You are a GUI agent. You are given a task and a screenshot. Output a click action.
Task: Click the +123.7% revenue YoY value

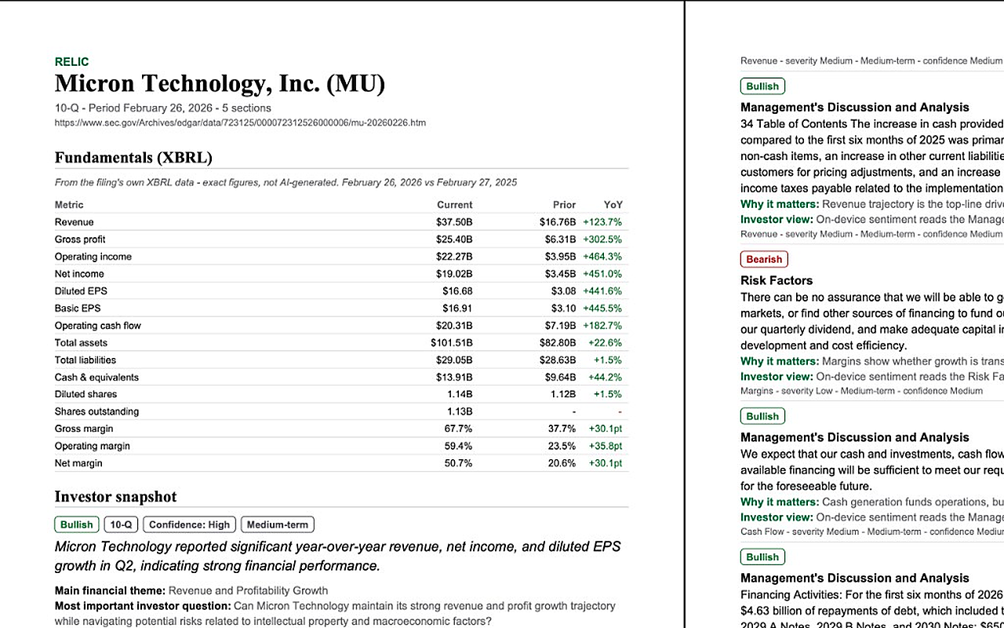[x=602, y=222]
